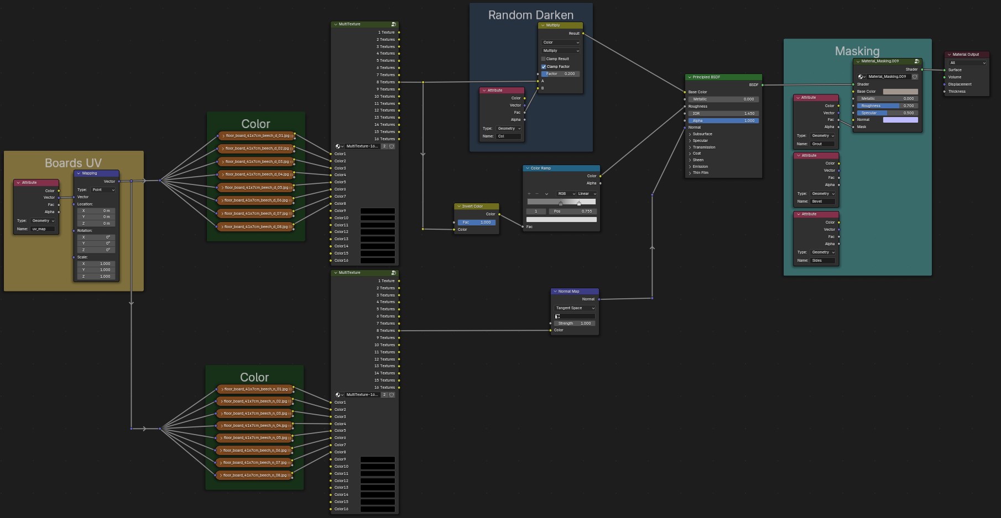This screenshot has height=518, width=1001.
Task: Open the node tree browser in Material_Masking.009
Action: tap(861, 77)
